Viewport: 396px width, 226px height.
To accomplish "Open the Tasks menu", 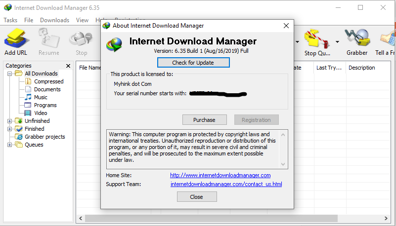I will [x=10, y=20].
